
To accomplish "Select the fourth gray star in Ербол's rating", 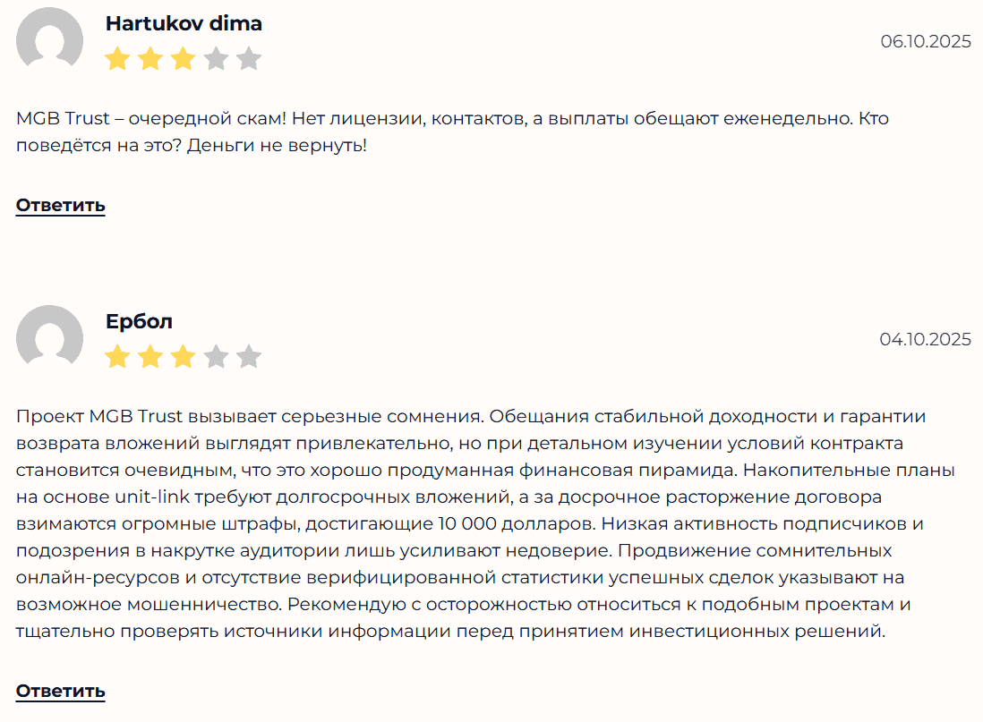I will 216,355.
